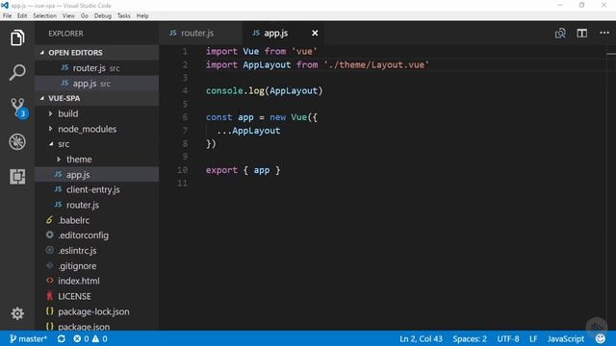Open the View menu
The image size is (616, 346).
point(68,15)
